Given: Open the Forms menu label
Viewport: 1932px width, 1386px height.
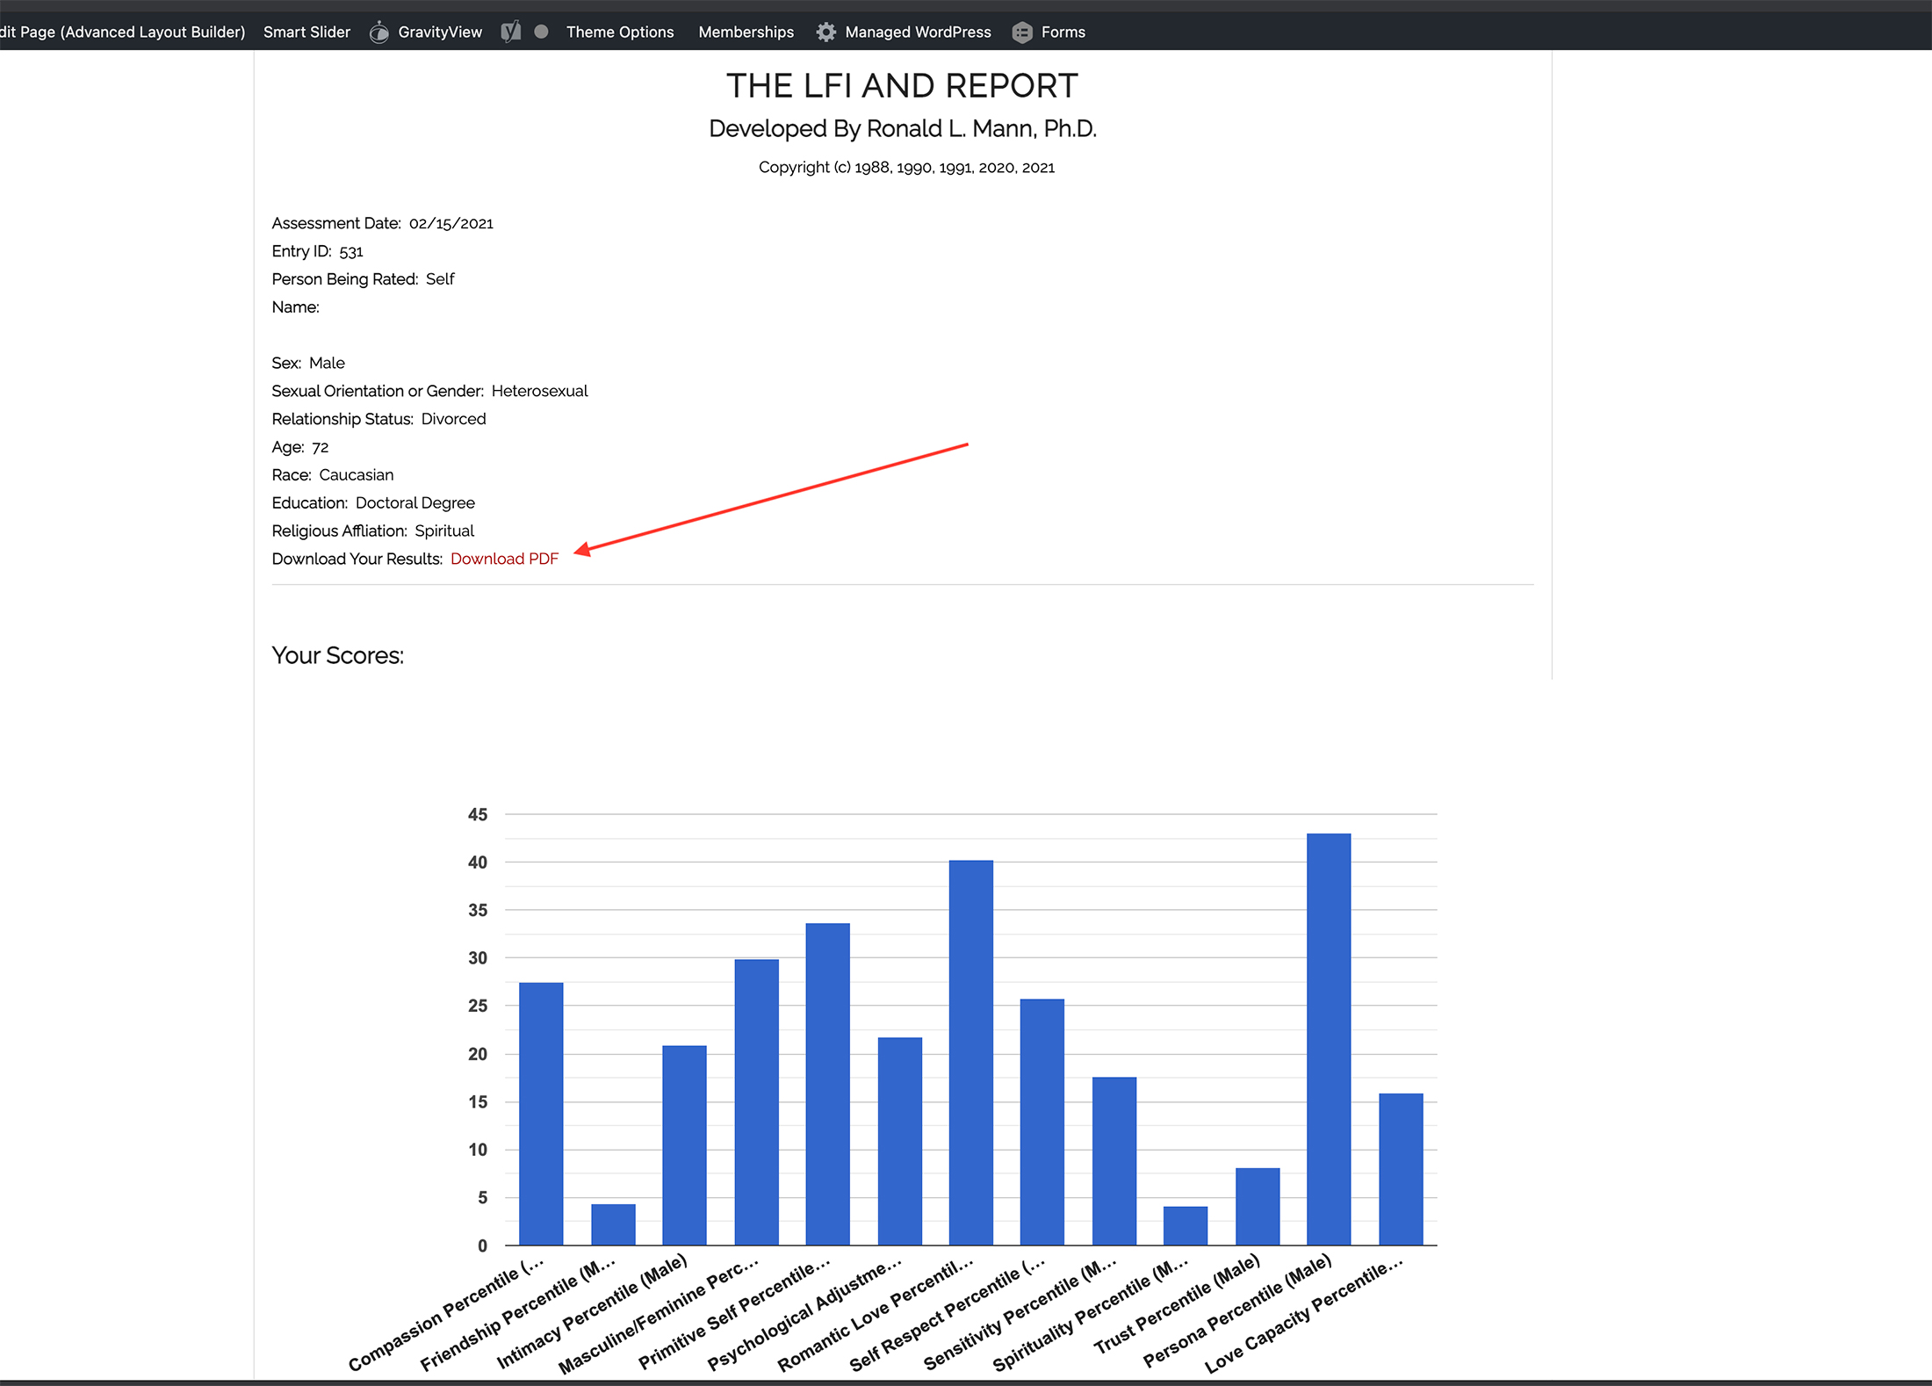Looking at the screenshot, I should 1063,32.
